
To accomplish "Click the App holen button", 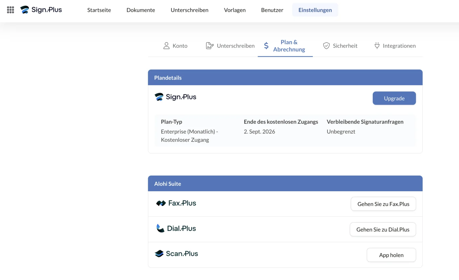I will (x=391, y=255).
